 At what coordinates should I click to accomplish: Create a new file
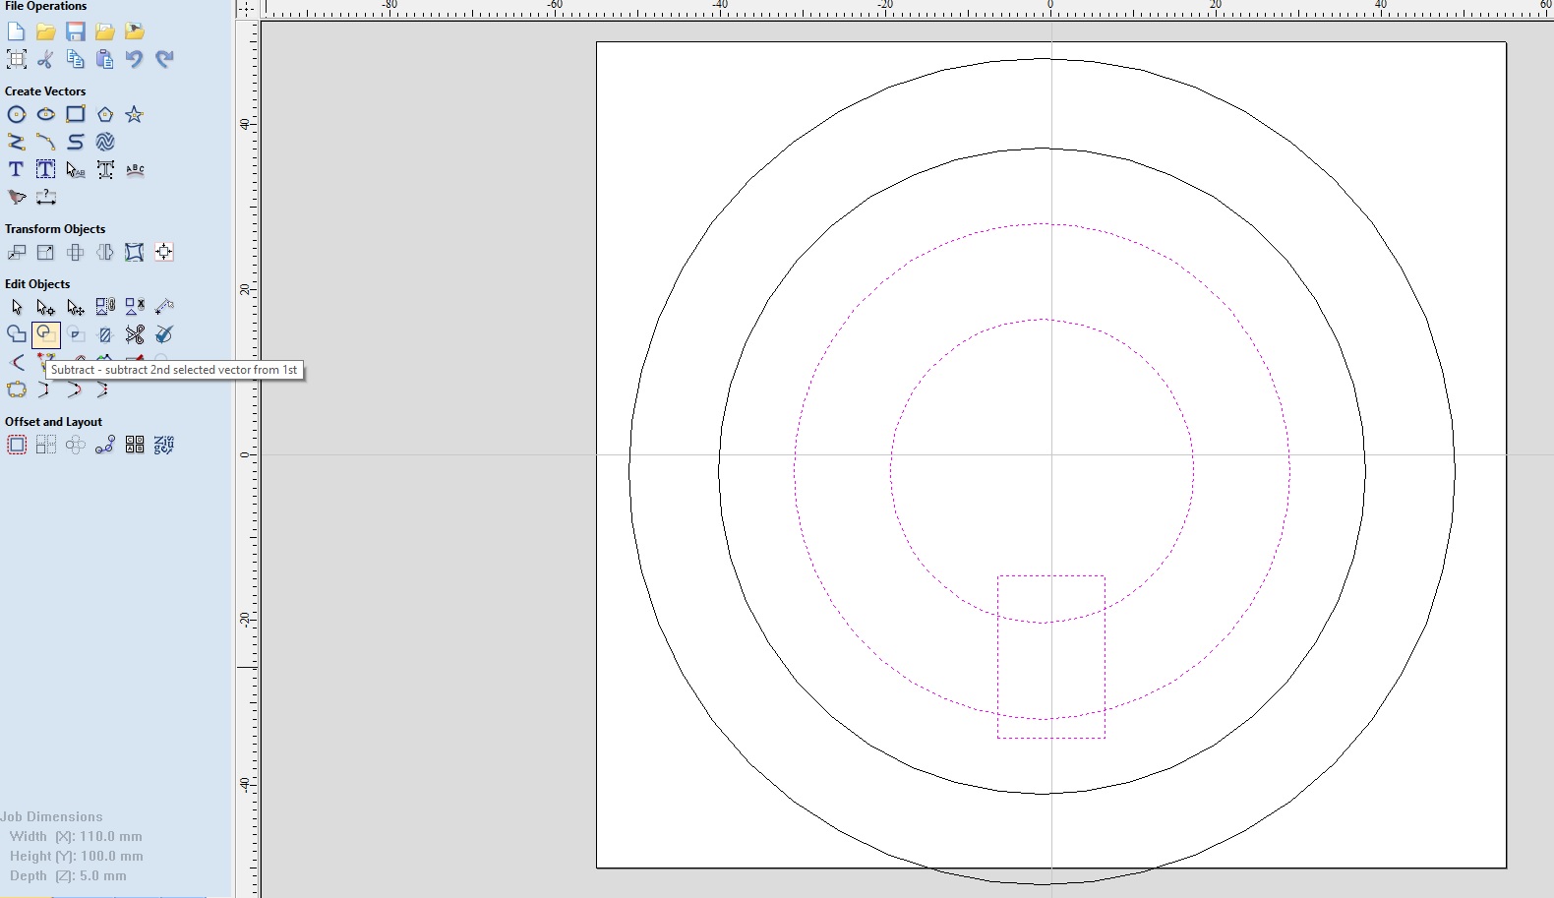point(16,31)
